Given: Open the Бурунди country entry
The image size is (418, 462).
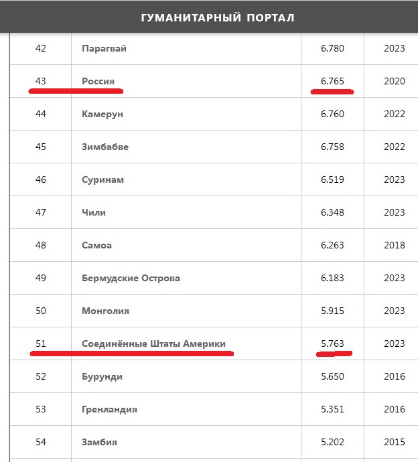Looking at the screenshot, I should coord(102,376).
